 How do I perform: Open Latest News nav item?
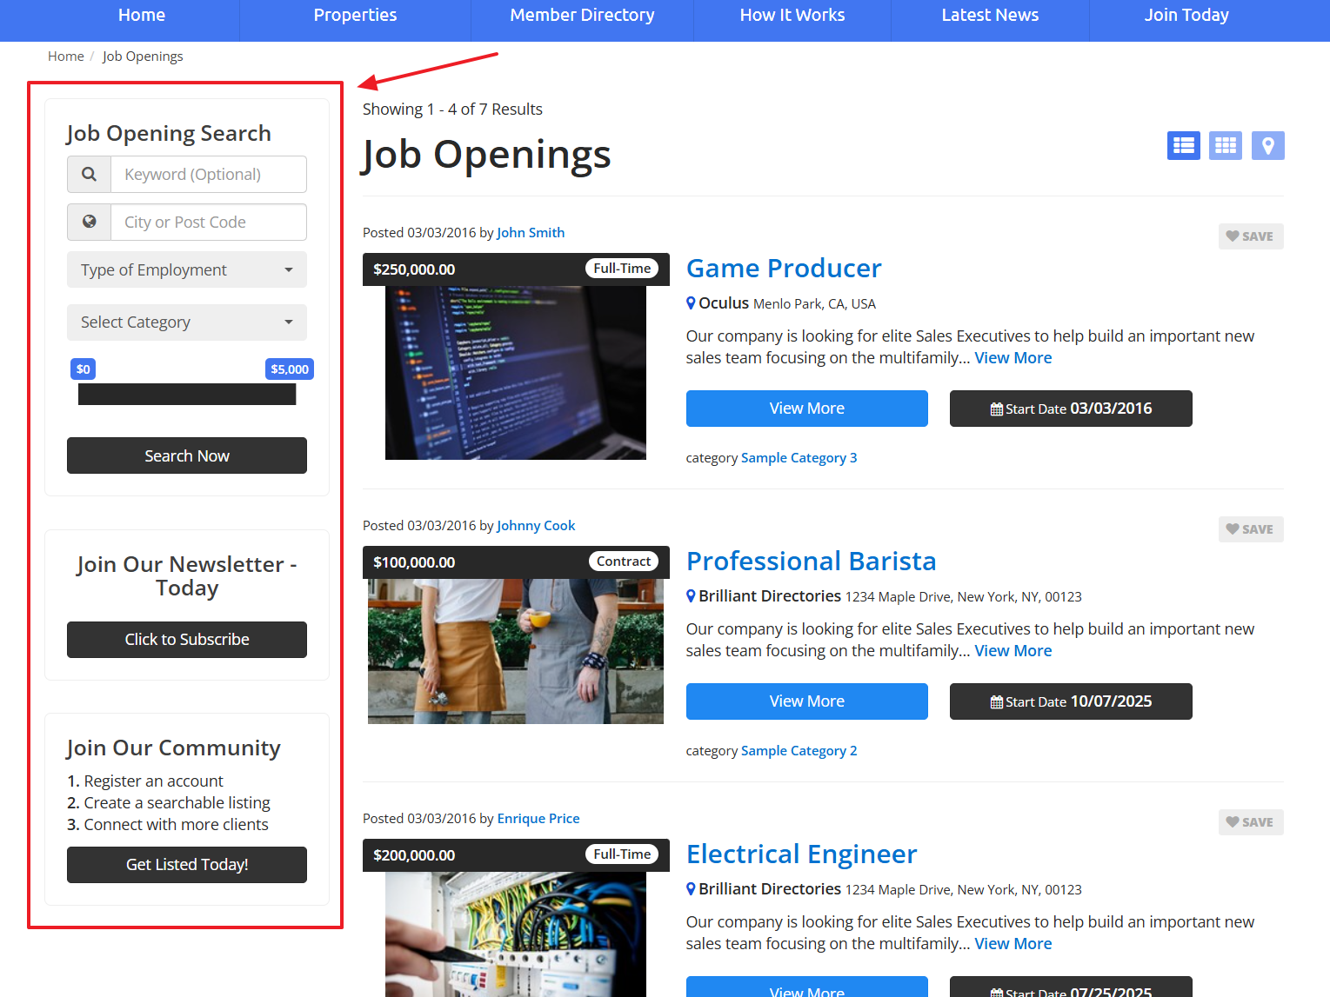pos(990,16)
